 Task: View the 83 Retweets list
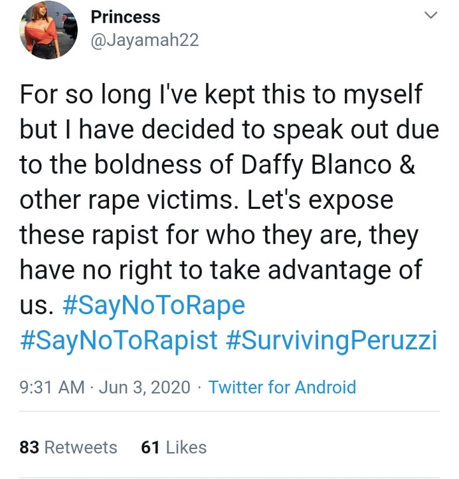point(68,448)
